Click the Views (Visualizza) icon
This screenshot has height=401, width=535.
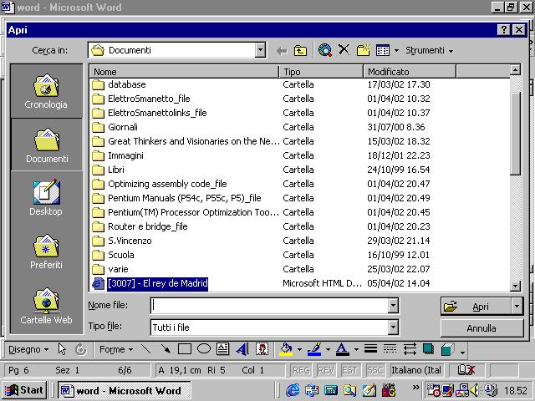click(x=383, y=50)
